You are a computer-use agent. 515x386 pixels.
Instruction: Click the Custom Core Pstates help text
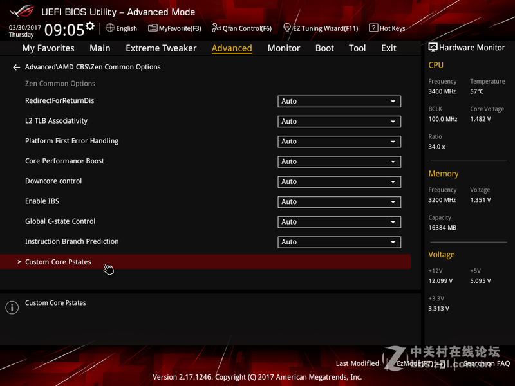pos(55,302)
